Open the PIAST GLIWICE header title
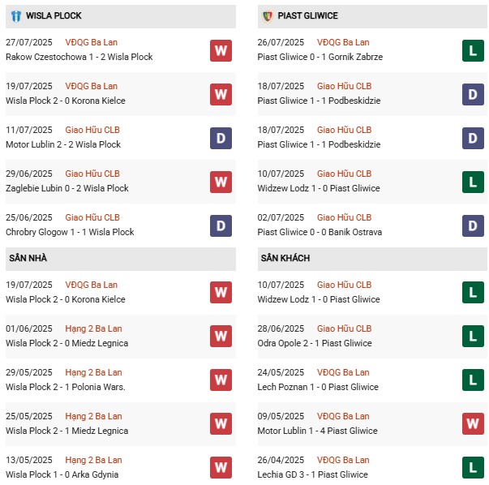 (x=307, y=16)
